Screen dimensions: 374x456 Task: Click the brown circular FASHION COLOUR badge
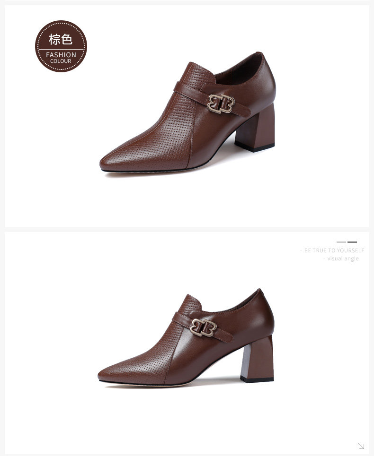[x=61, y=46]
